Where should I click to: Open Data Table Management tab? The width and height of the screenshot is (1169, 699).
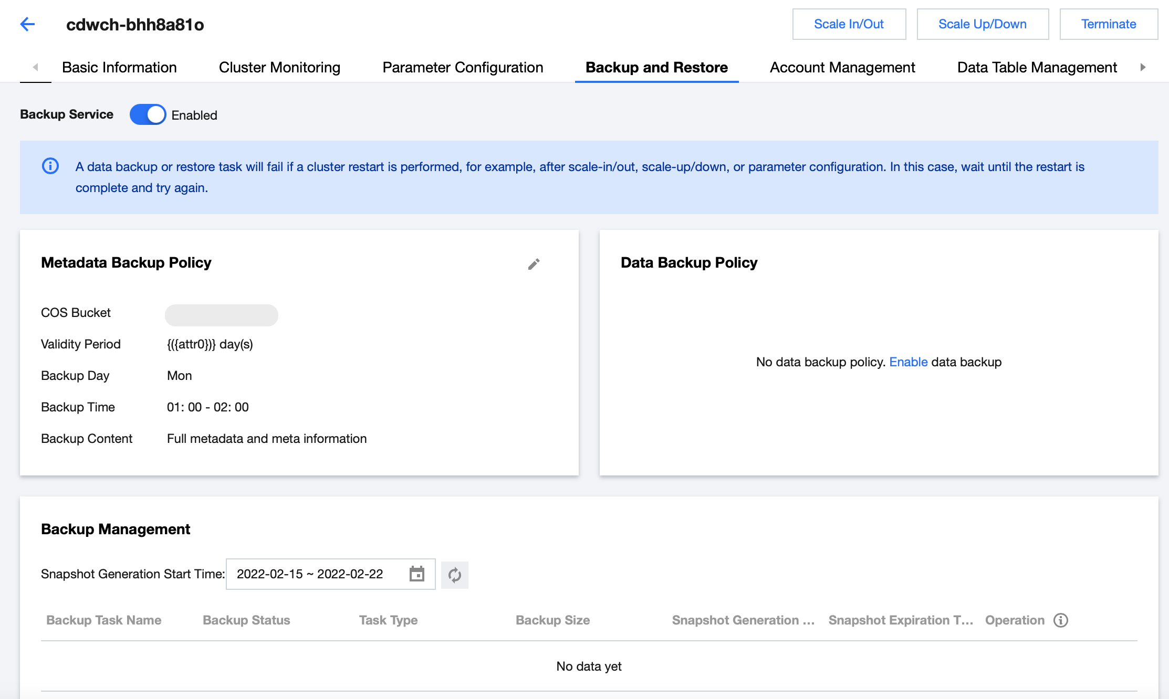pos(1037,68)
